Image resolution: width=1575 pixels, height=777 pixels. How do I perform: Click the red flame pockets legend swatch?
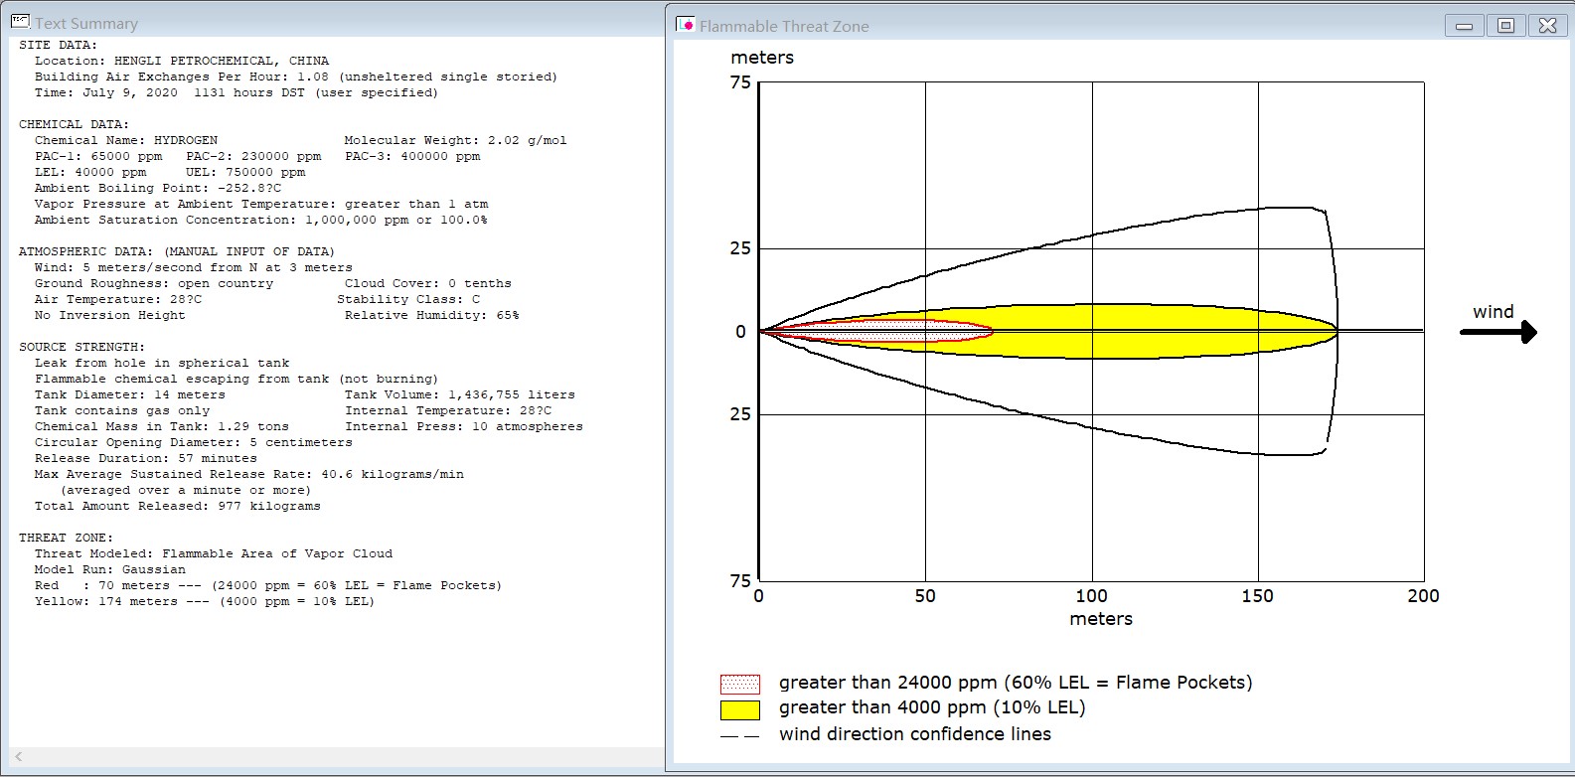point(739,684)
